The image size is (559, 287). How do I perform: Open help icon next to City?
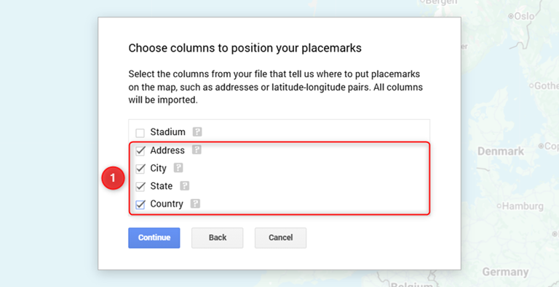pos(178,168)
